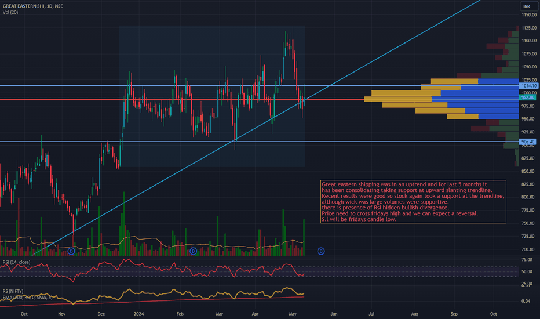Click the 875.00 price axis label

[529, 158]
